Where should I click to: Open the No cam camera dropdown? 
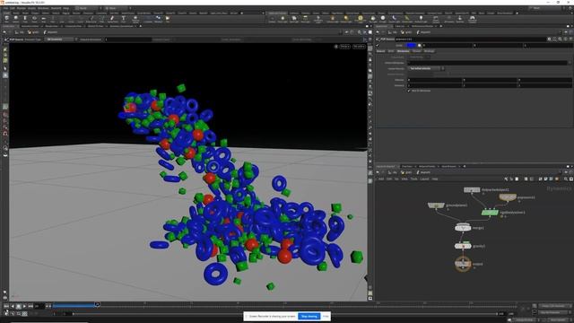359,47
